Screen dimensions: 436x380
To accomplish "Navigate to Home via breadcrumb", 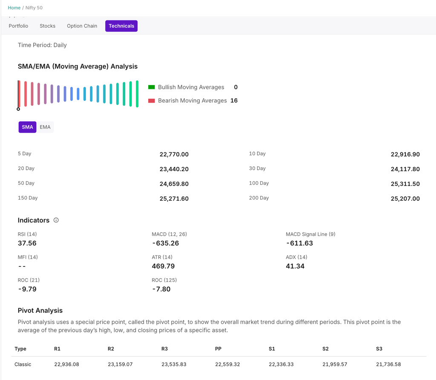I will click(x=14, y=8).
